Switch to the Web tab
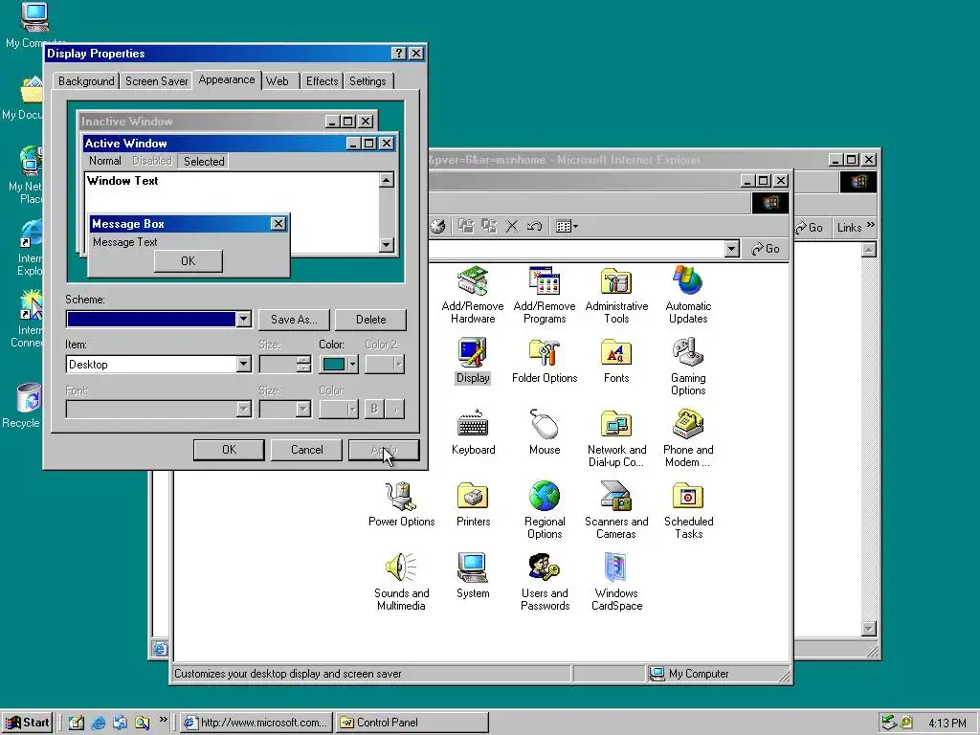980x735 pixels. tap(277, 81)
